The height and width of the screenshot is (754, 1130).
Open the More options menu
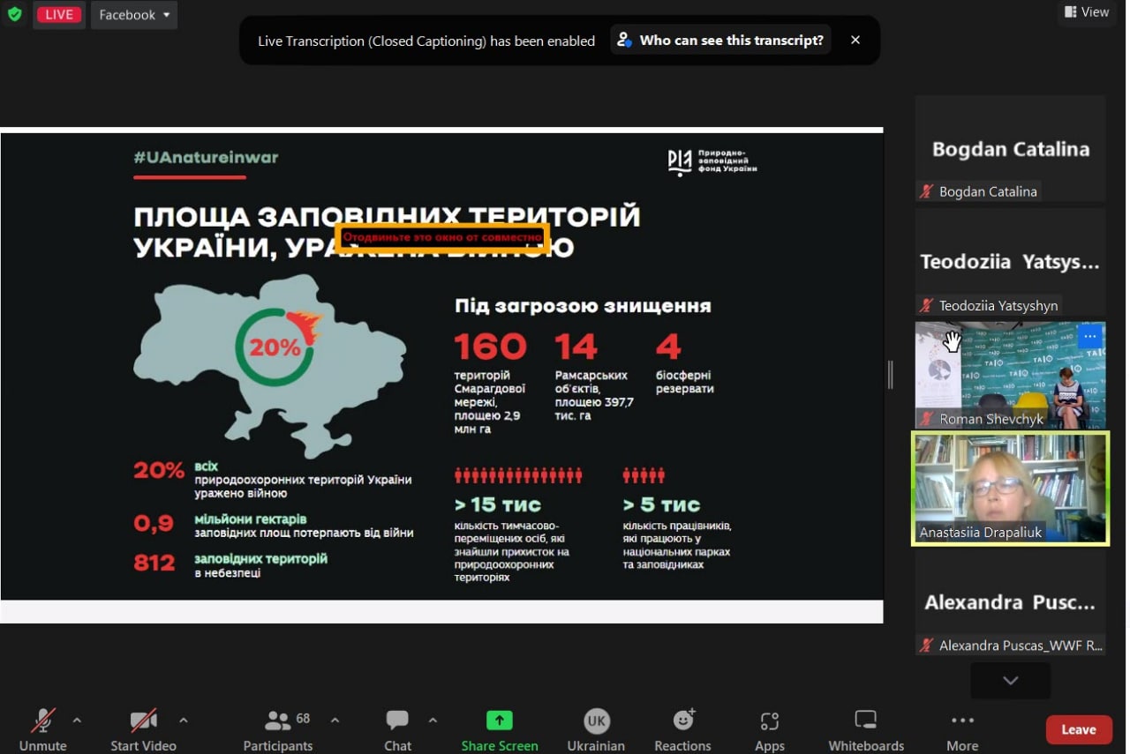click(962, 729)
